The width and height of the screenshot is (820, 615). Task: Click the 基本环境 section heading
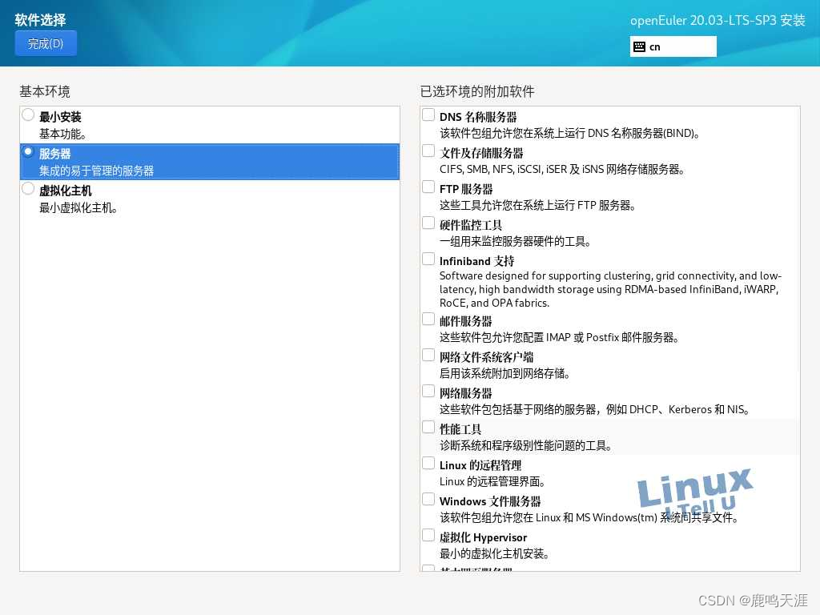click(x=45, y=91)
